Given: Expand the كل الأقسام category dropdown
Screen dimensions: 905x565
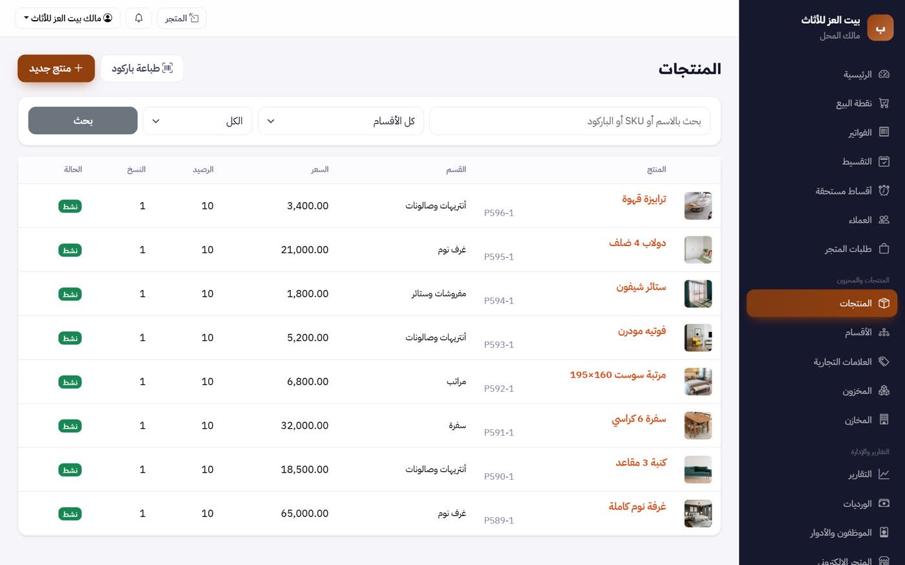Looking at the screenshot, I should coord(341,121).
